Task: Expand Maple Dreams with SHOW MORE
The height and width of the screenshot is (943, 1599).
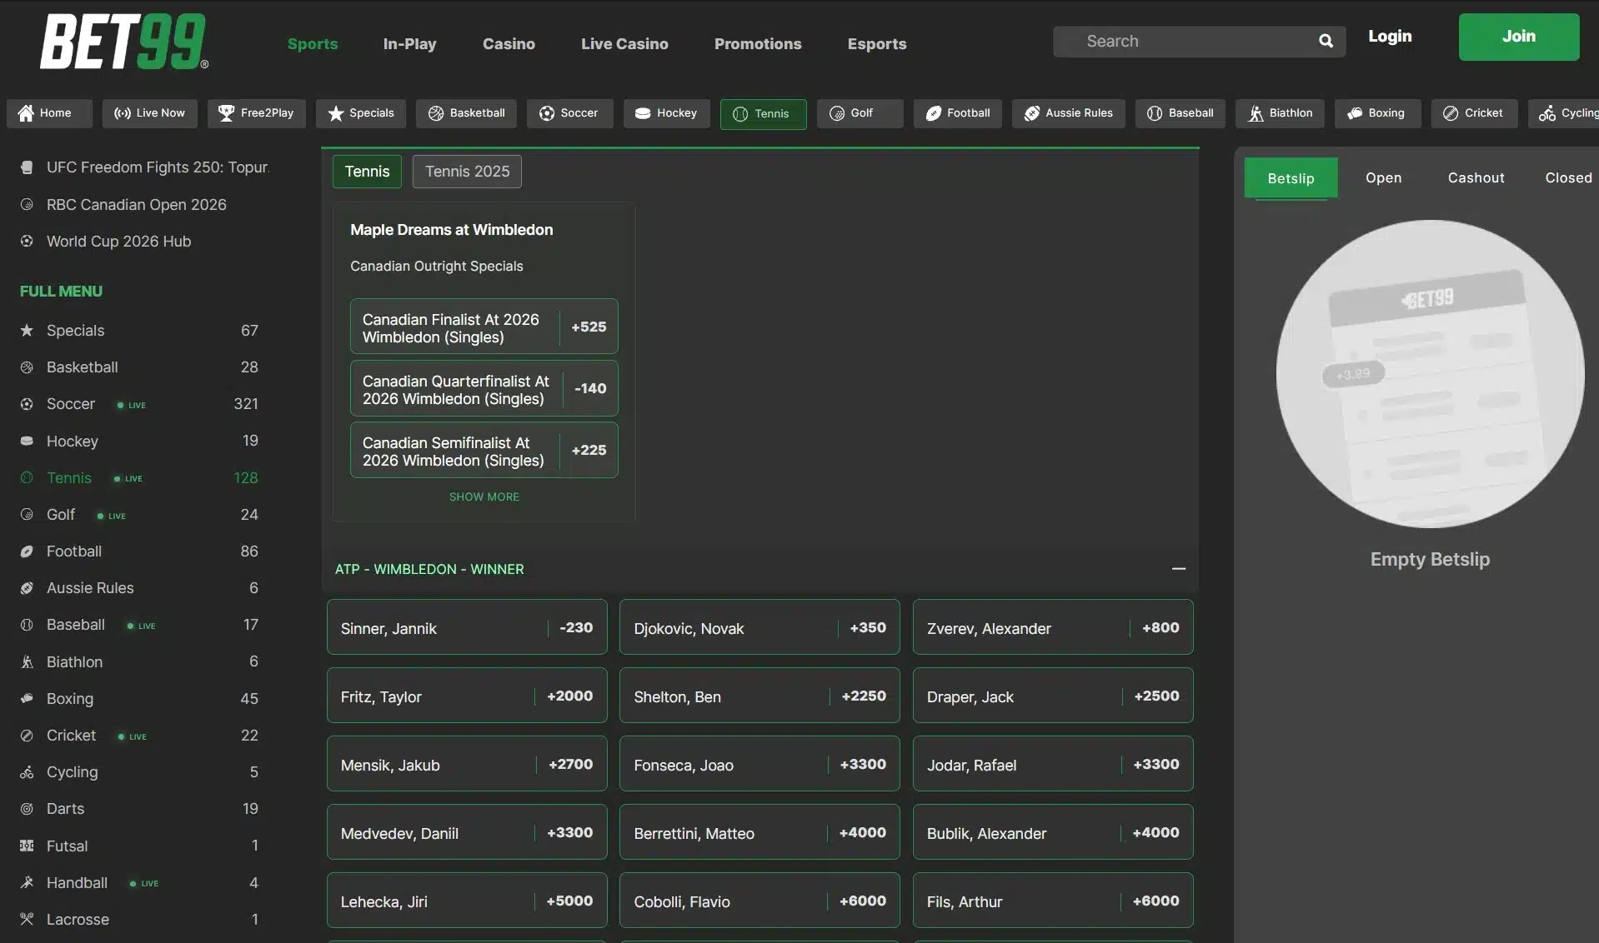Action: click(484, 497)
